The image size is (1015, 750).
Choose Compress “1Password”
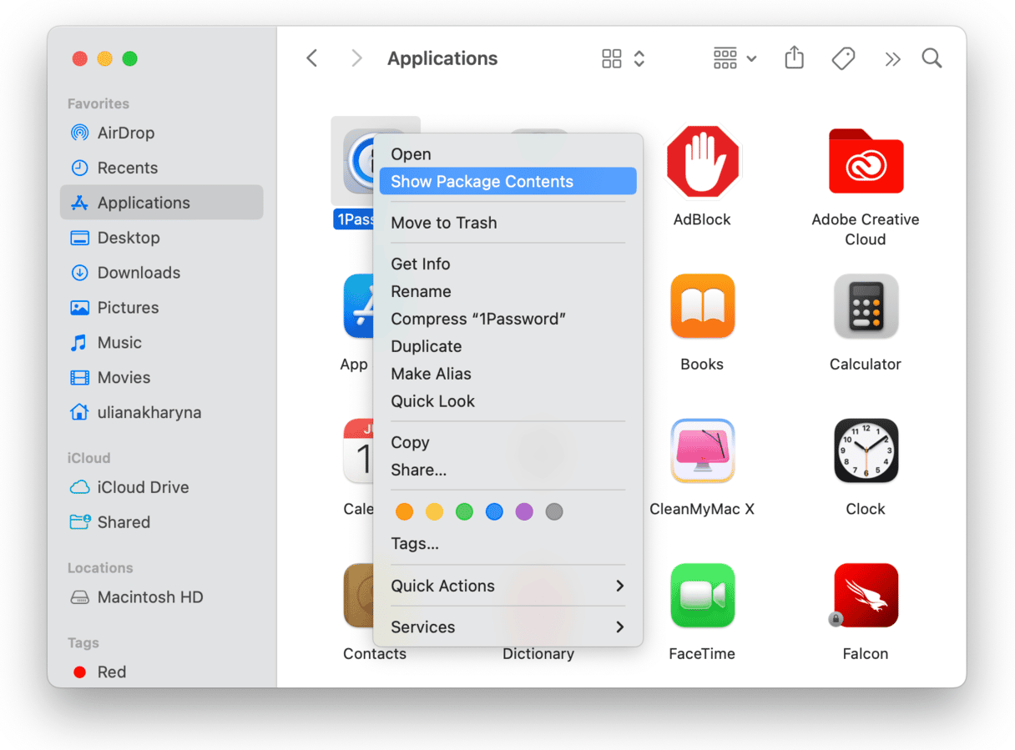click(x=508, y=319)
